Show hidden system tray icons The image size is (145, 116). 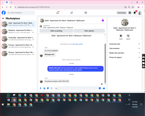(x=126, y=104)
